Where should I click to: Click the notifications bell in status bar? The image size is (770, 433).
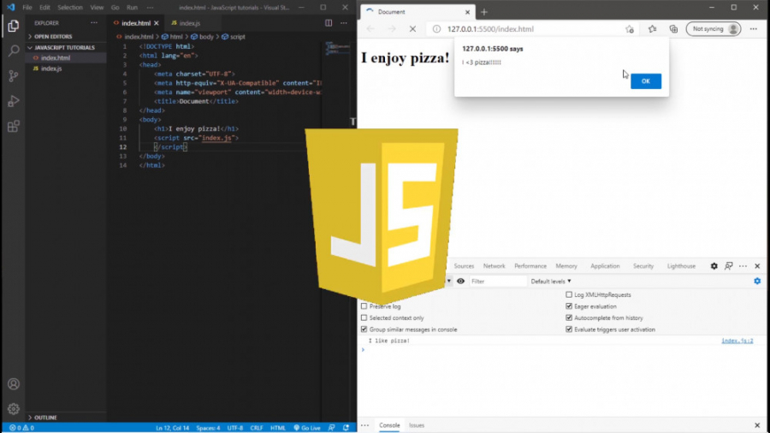(x=346, y=428)
